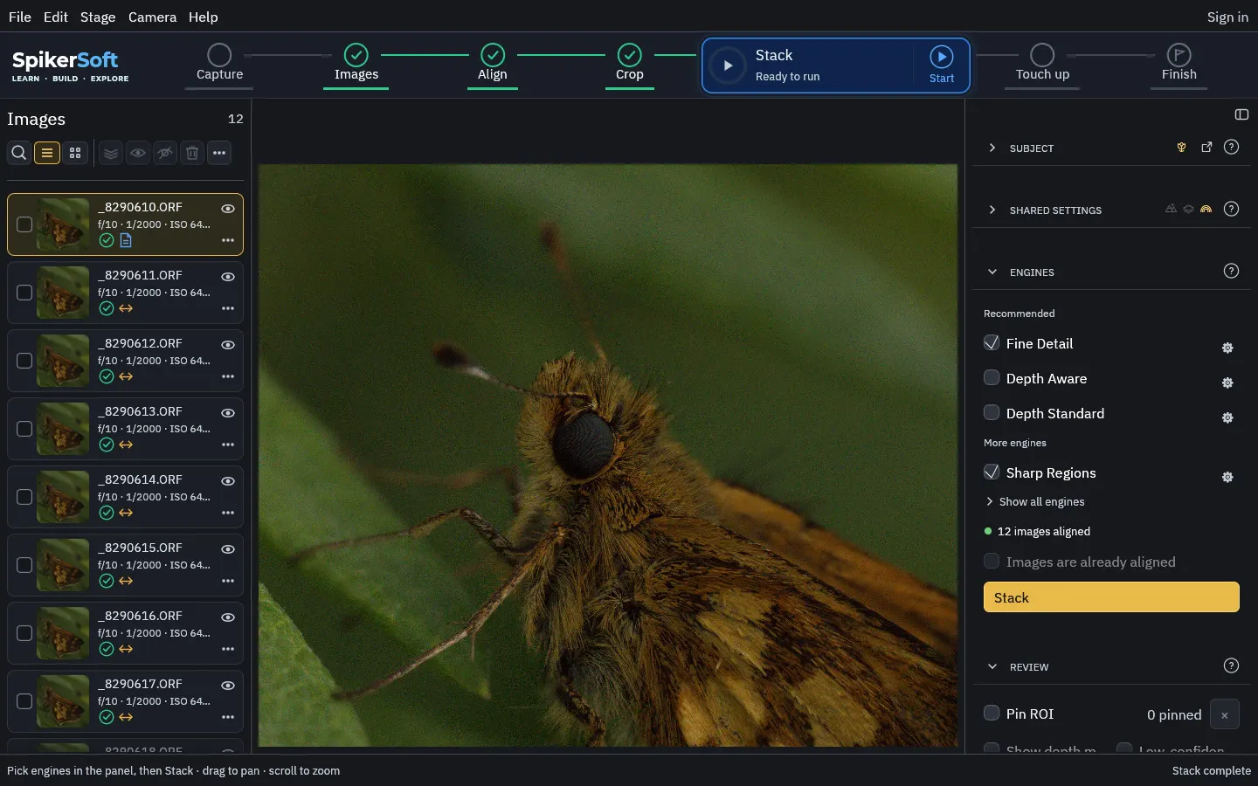Open more options for _8290612.ORF

pyautogui.click(x=228, y=376)
